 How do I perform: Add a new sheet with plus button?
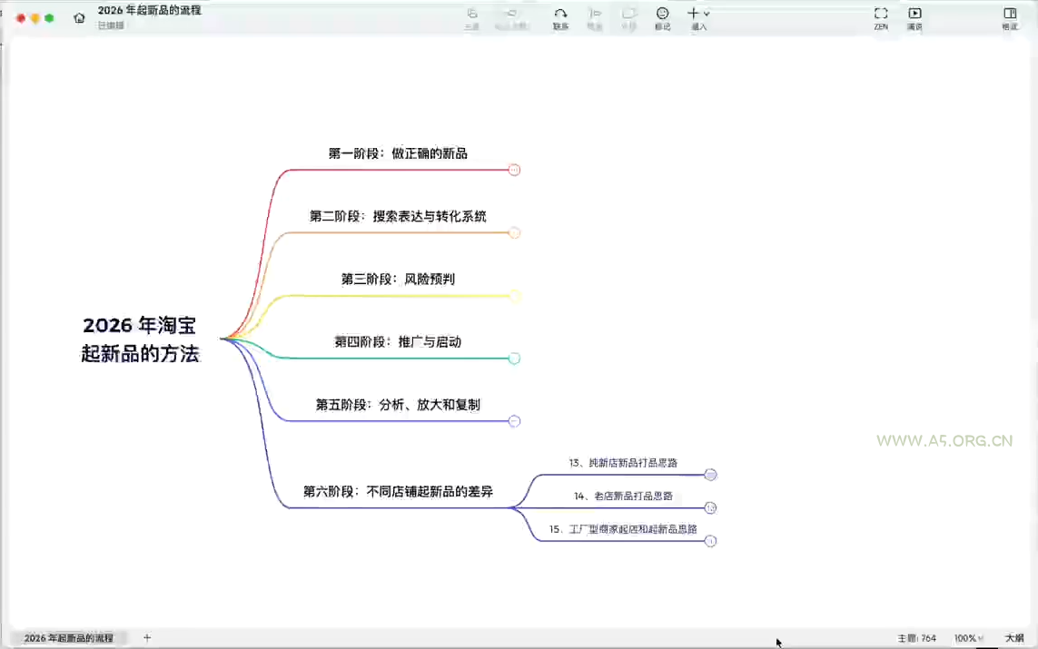coord(147,638)
